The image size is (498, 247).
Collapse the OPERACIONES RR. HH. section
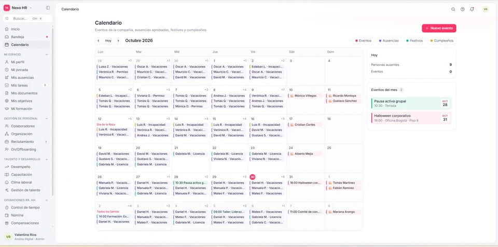[47, 200]
